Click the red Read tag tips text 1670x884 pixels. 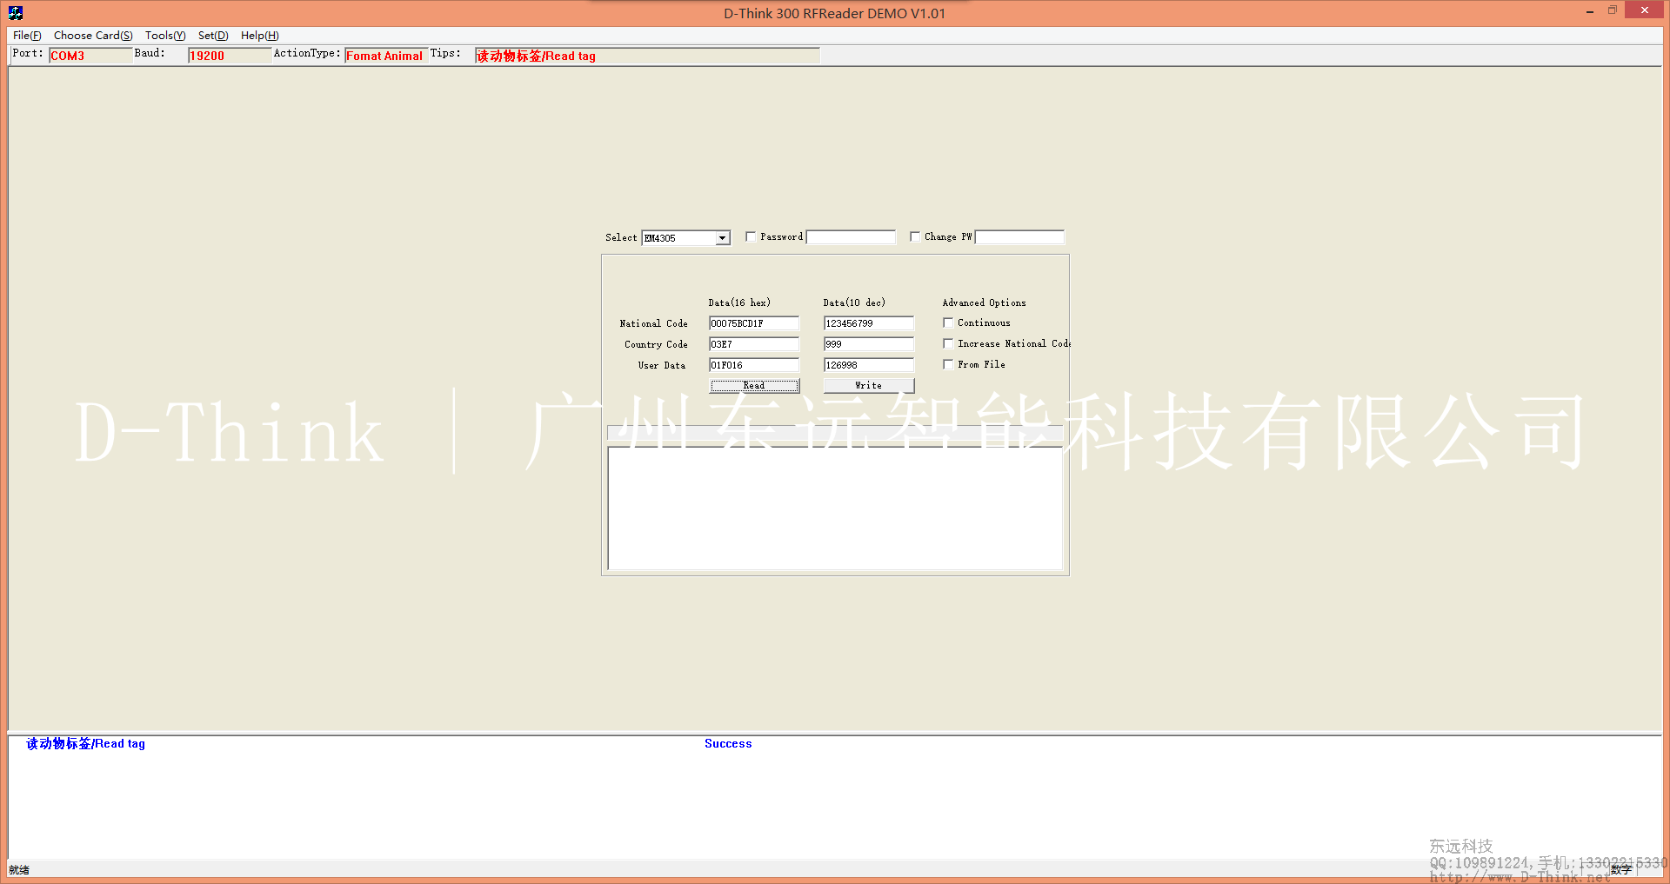tap(536, 56)
